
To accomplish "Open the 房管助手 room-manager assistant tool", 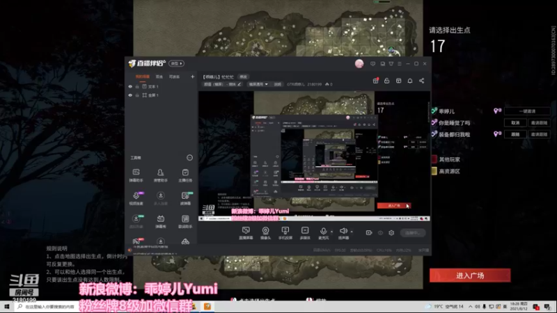I will [161, 175].
